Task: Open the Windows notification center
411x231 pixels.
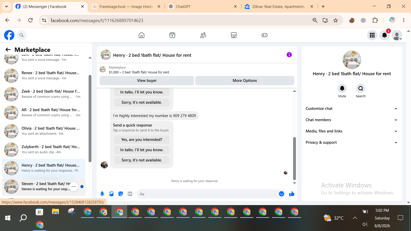Action: point(400,218)
